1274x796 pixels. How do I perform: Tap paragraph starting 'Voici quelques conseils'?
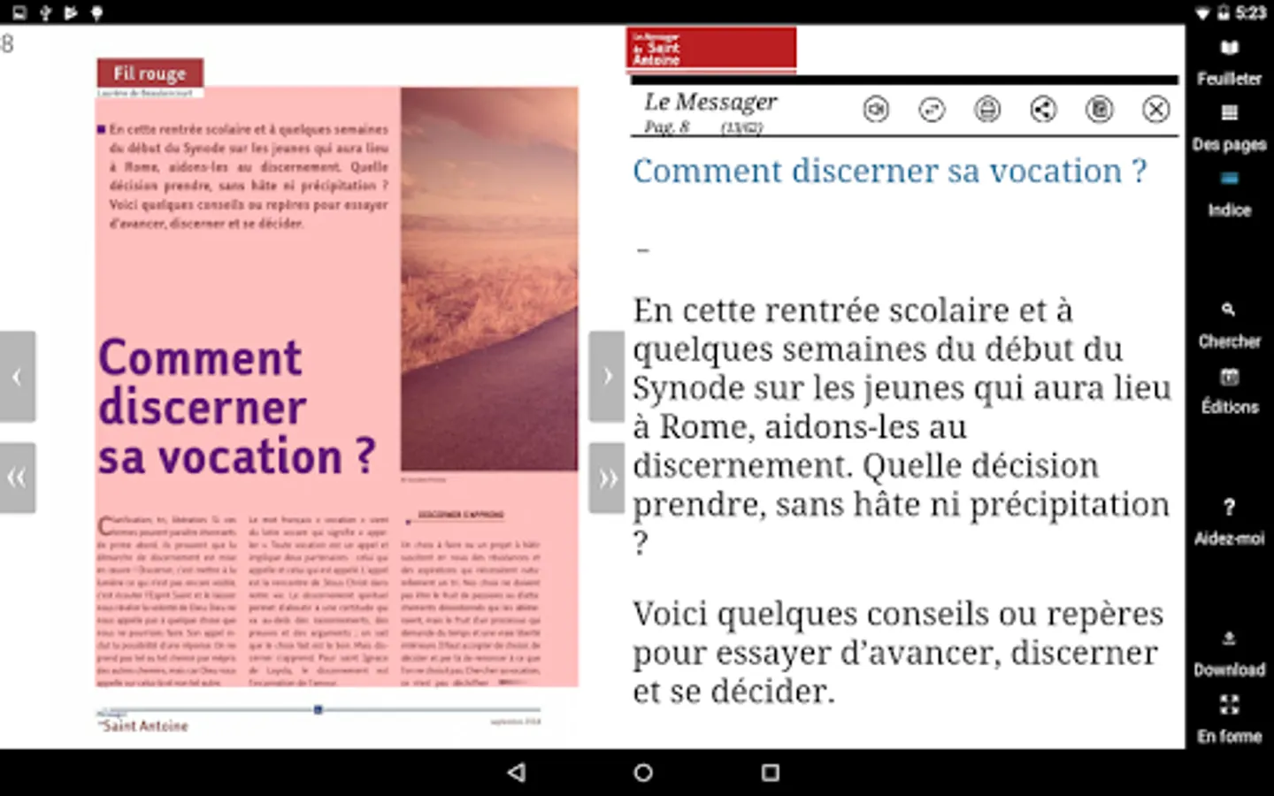click(898, 653)
